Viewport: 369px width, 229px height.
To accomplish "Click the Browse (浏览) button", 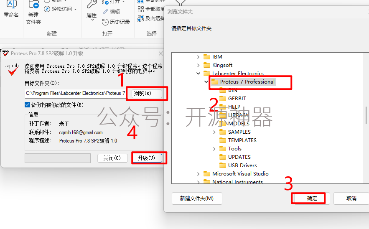I will [146, 94].
